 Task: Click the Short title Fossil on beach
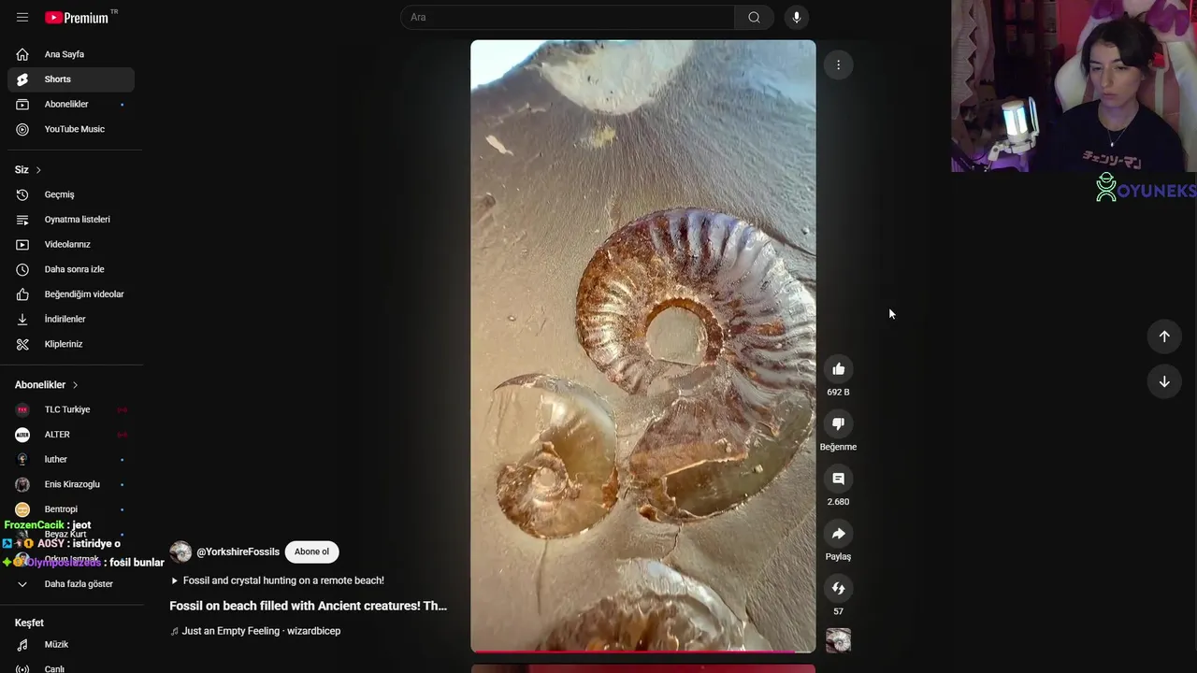pos(309,606)
